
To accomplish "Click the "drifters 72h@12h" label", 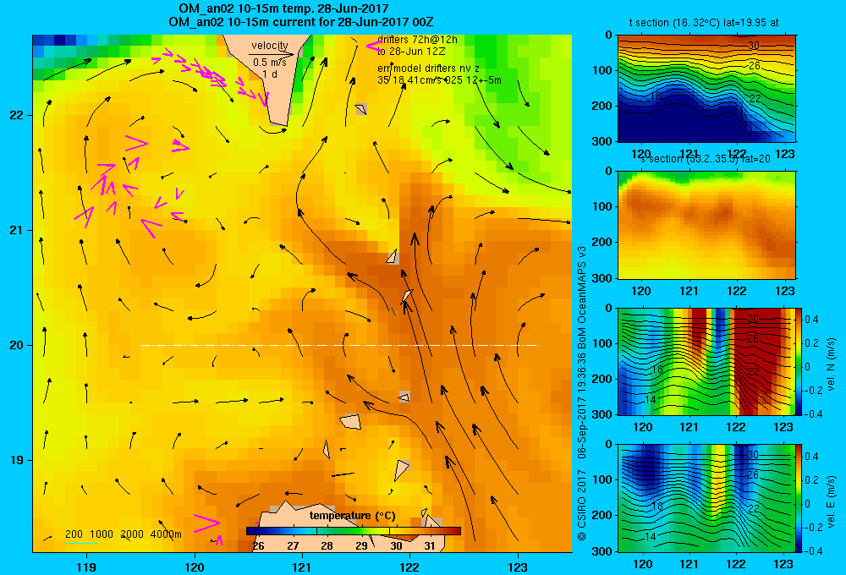I will (418, 40).
